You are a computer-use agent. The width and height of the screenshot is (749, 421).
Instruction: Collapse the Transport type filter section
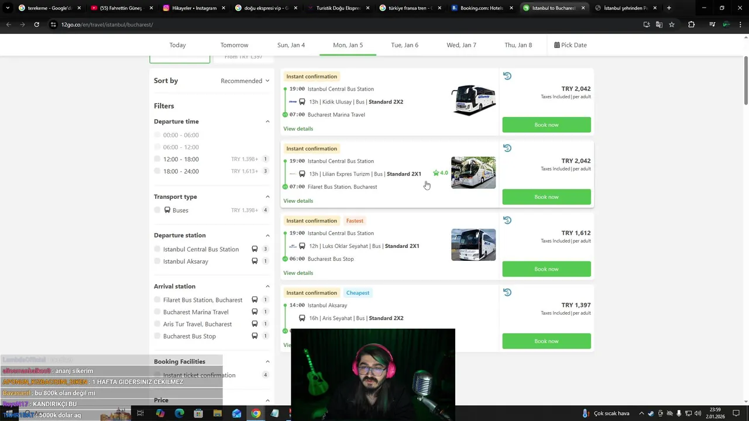[267, 196]
